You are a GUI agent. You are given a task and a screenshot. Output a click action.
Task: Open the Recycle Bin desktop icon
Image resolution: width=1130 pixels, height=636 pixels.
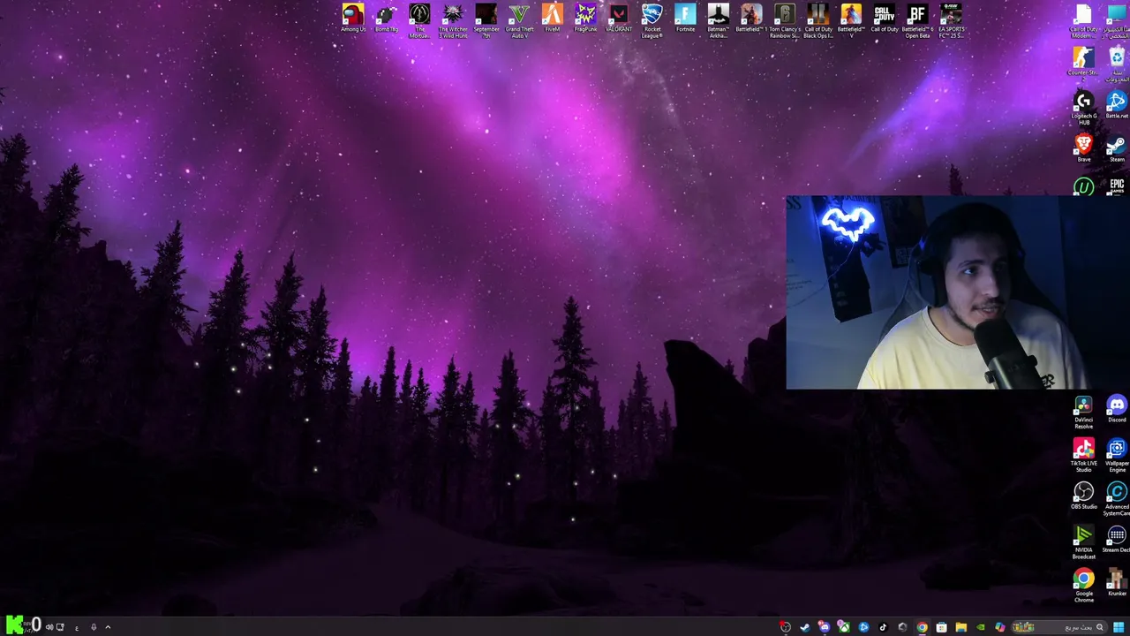pyautogui.click(x=1117, y=64)
